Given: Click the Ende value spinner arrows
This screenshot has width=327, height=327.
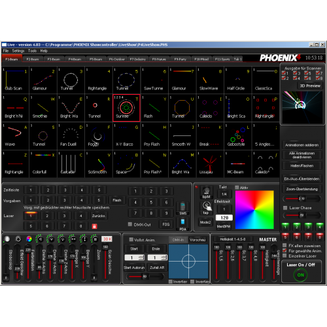Looking at the screenshot, I should (x=164, y=258).
